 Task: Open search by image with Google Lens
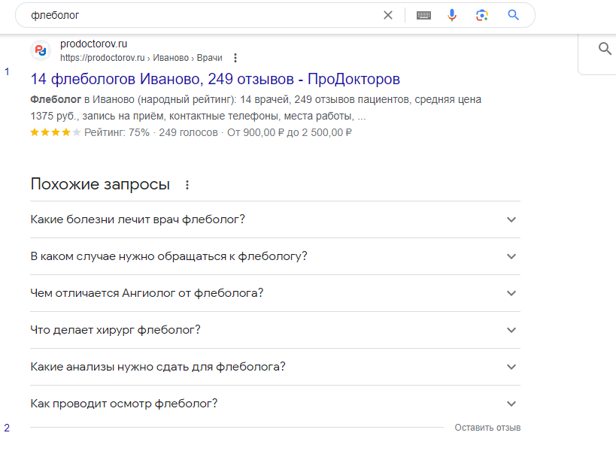click(x=482, y=15)
